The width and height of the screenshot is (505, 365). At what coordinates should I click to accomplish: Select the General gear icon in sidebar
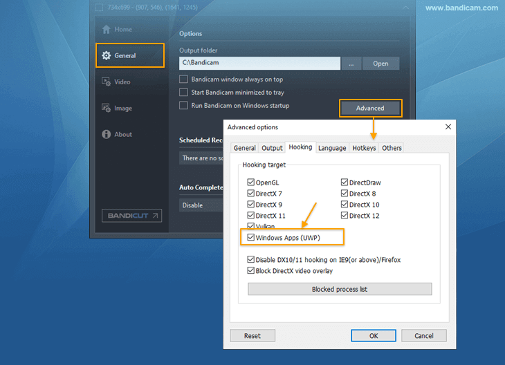pyautogui.click(x=107, y=56)
